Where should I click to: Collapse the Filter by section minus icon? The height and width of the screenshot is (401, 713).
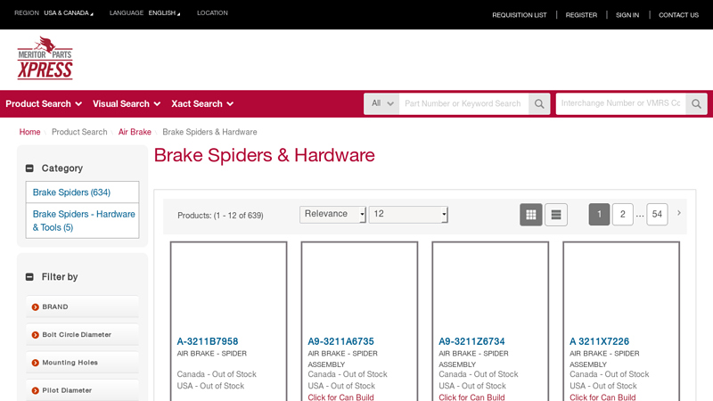point(29,277)
